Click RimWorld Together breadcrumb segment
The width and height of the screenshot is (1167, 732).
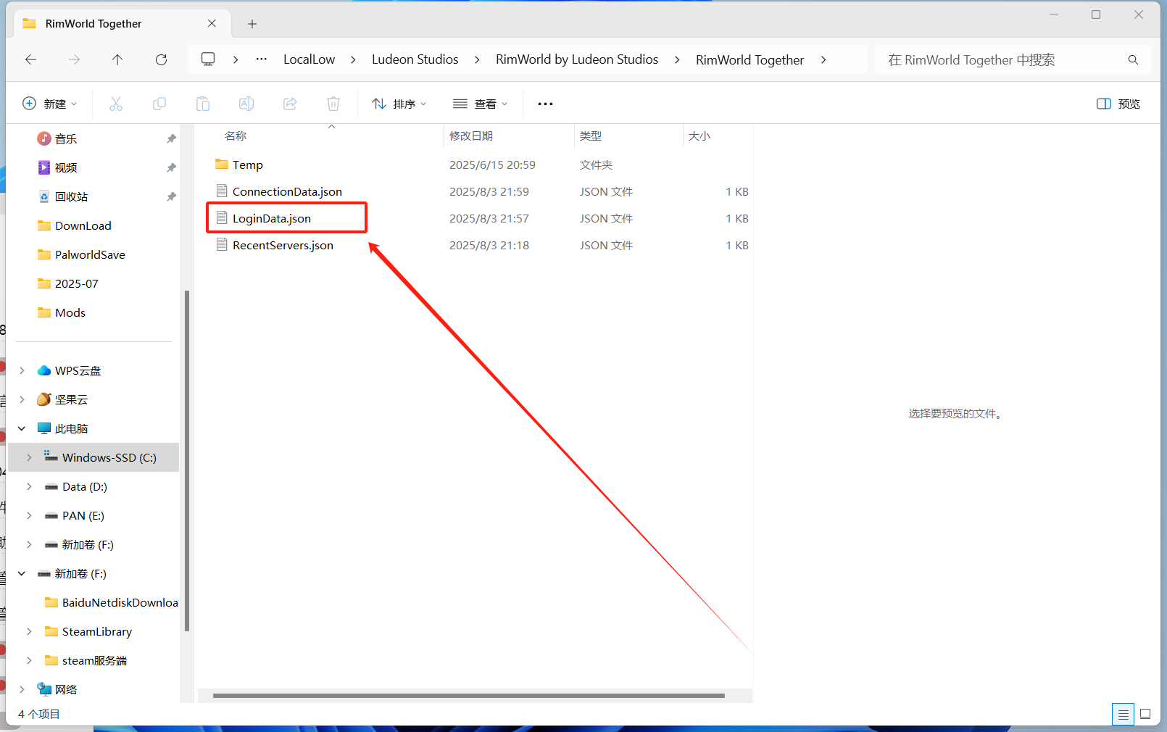[749, 59]
